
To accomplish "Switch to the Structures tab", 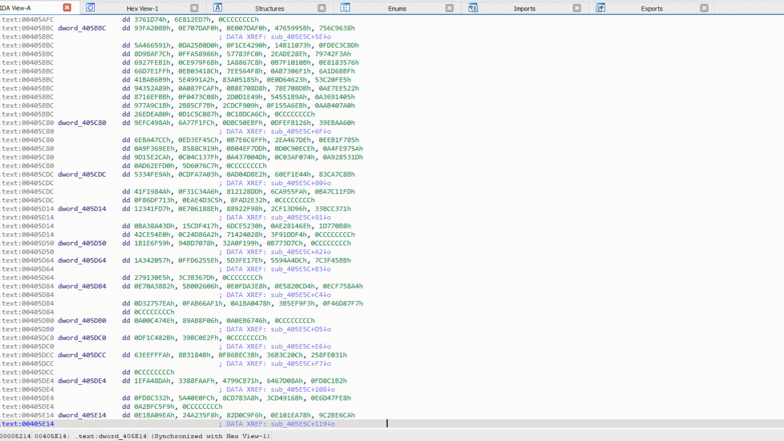I will (269, 9).
